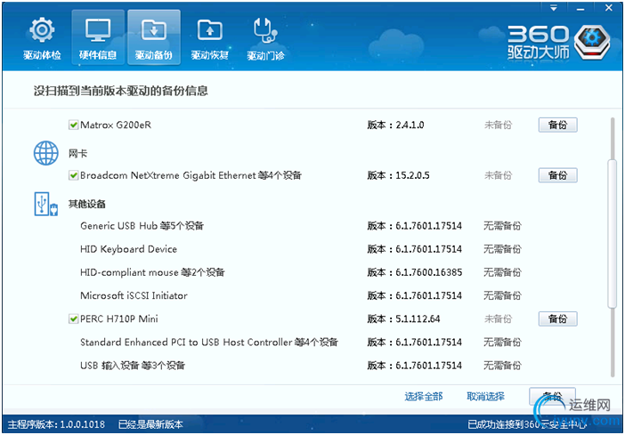Close the 360驱动大师 window
Viewport: 625px width, 435px height.
(609, 8)
